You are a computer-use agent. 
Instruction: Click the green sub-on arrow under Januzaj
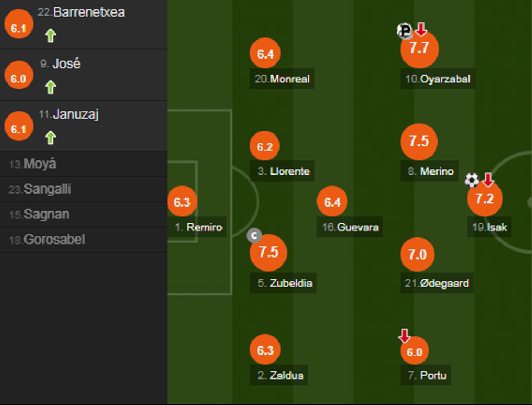pos(50,138)
